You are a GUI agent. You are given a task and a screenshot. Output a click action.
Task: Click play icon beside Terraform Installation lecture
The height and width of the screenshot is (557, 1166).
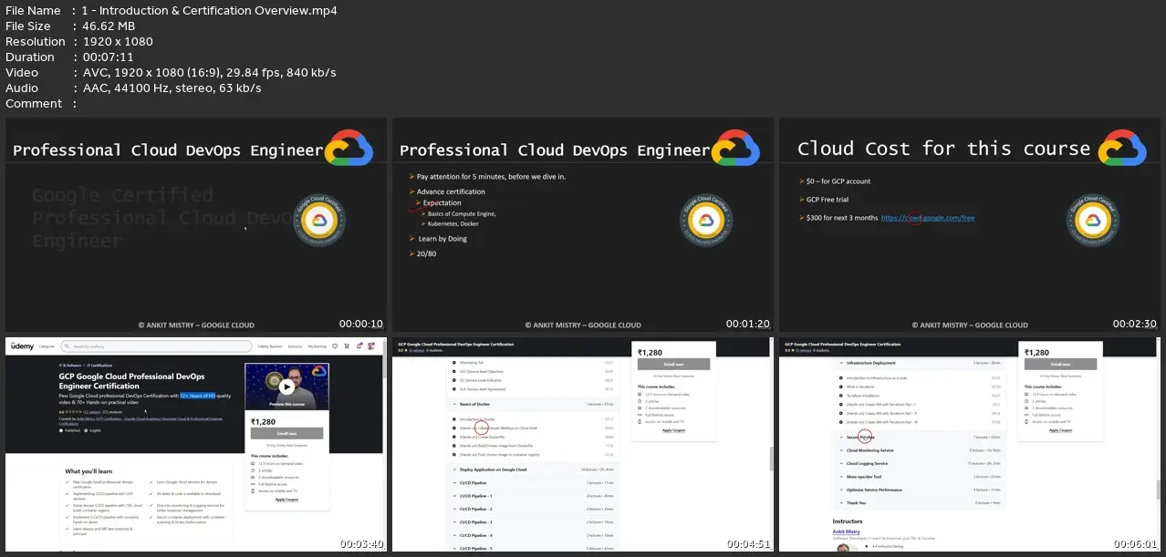click(x=840, y=396)
